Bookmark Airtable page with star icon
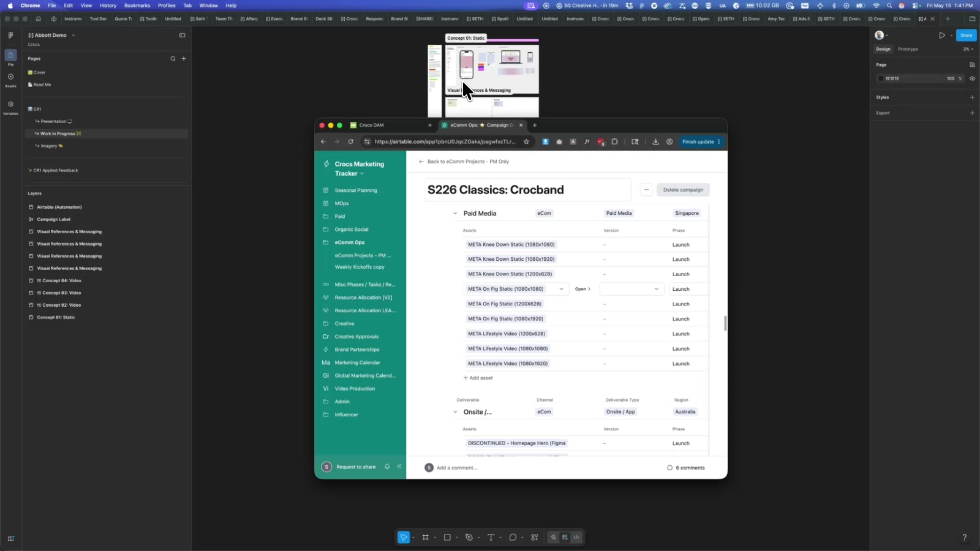Screen dimensions: 980x551 click(526, 141)
